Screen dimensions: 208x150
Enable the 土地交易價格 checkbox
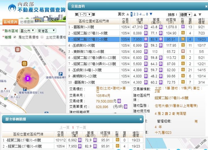pyautogui.click(x=42, y=37)
